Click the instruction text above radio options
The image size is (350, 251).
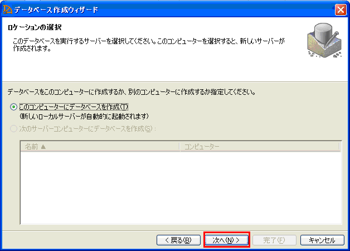click(x=134, y=91)
